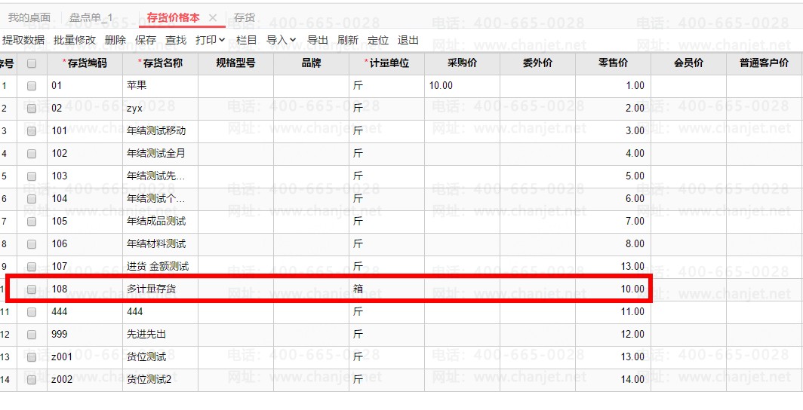803x410 pixels.
Task: Select the zyx name cell
Action: tap(160, 109)
